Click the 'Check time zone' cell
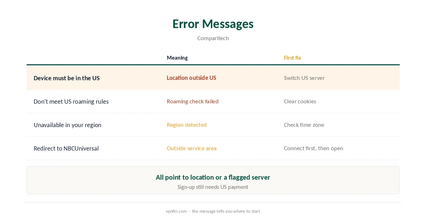The width and height of the screenshot is (426, 218). pyautogui.click(x=304, y=125)
